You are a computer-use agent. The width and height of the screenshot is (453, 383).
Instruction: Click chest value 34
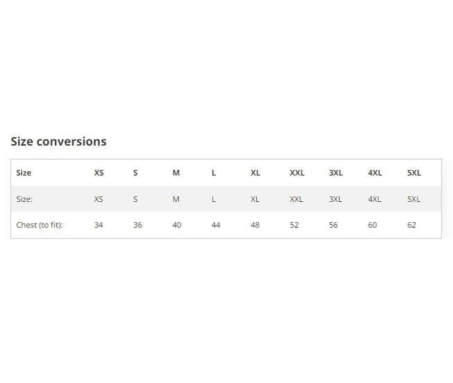coord(99,225)
